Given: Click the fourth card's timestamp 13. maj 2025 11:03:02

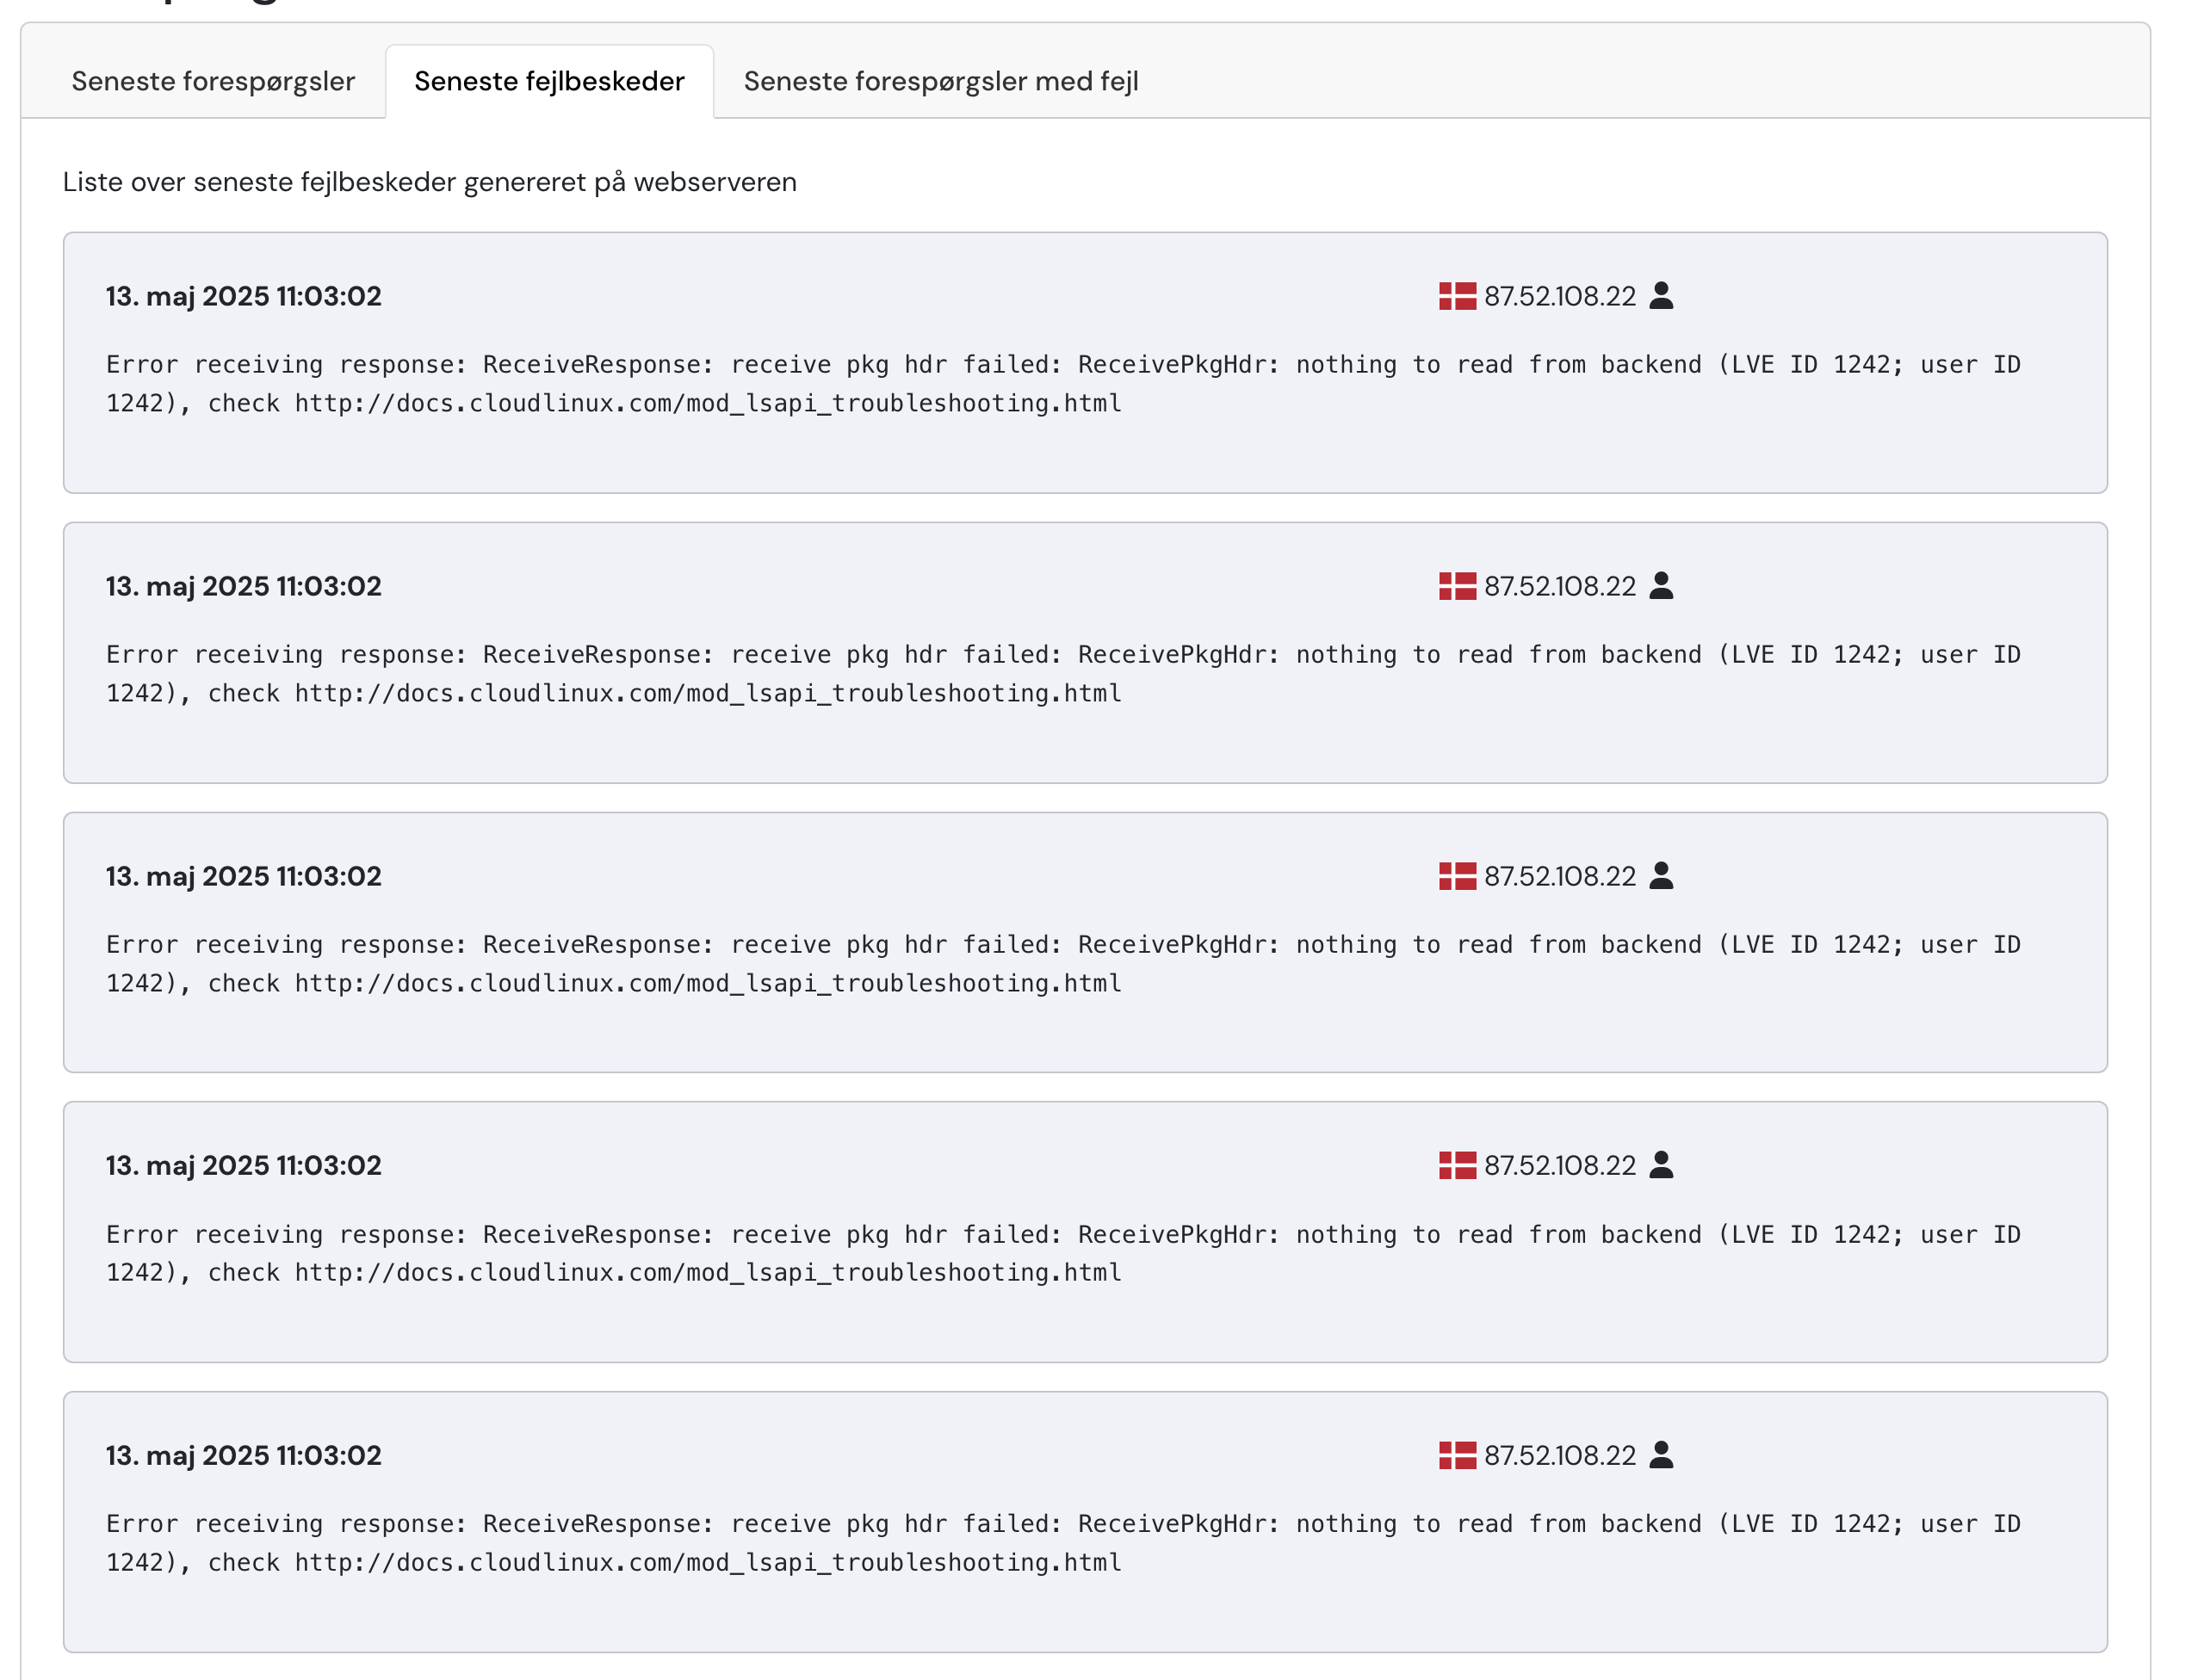Looking at the screenshot, I should 245,1166.
